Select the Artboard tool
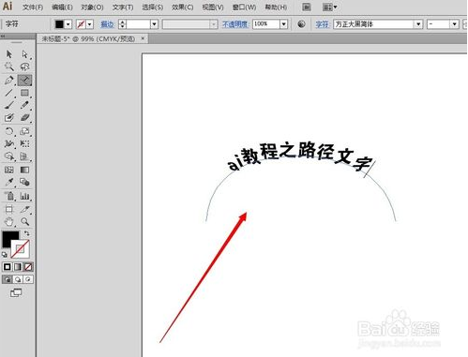 click(x=9, y=209)
